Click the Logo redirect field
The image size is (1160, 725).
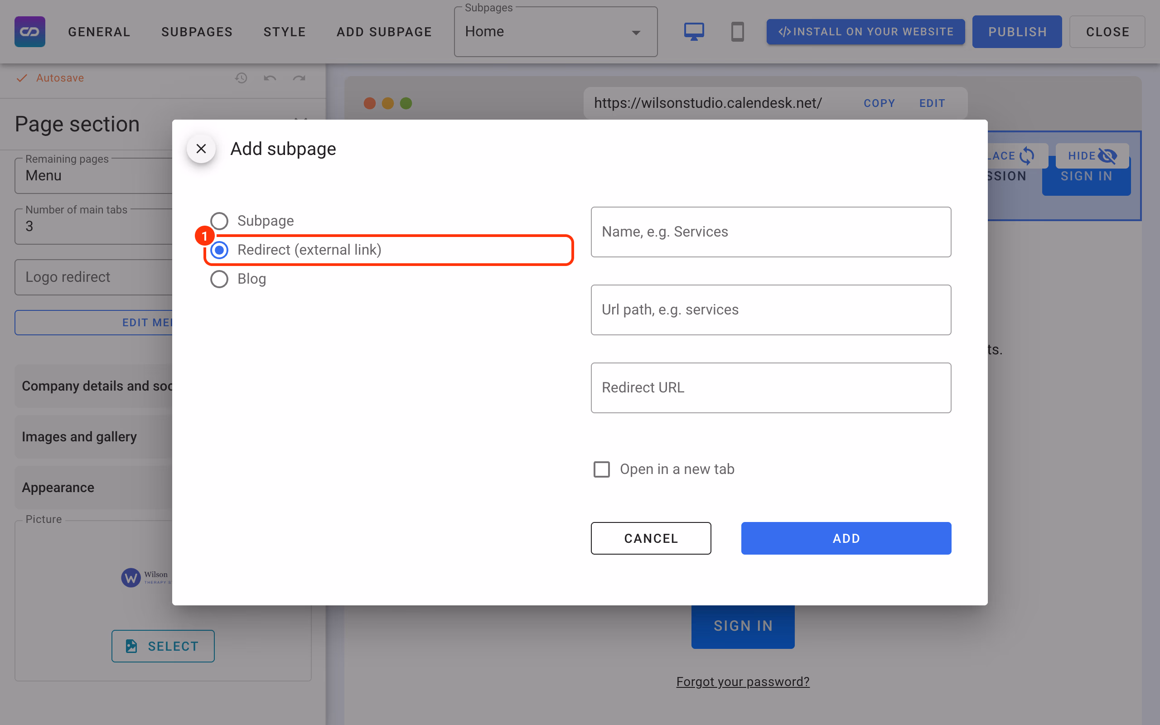(93, 277)
